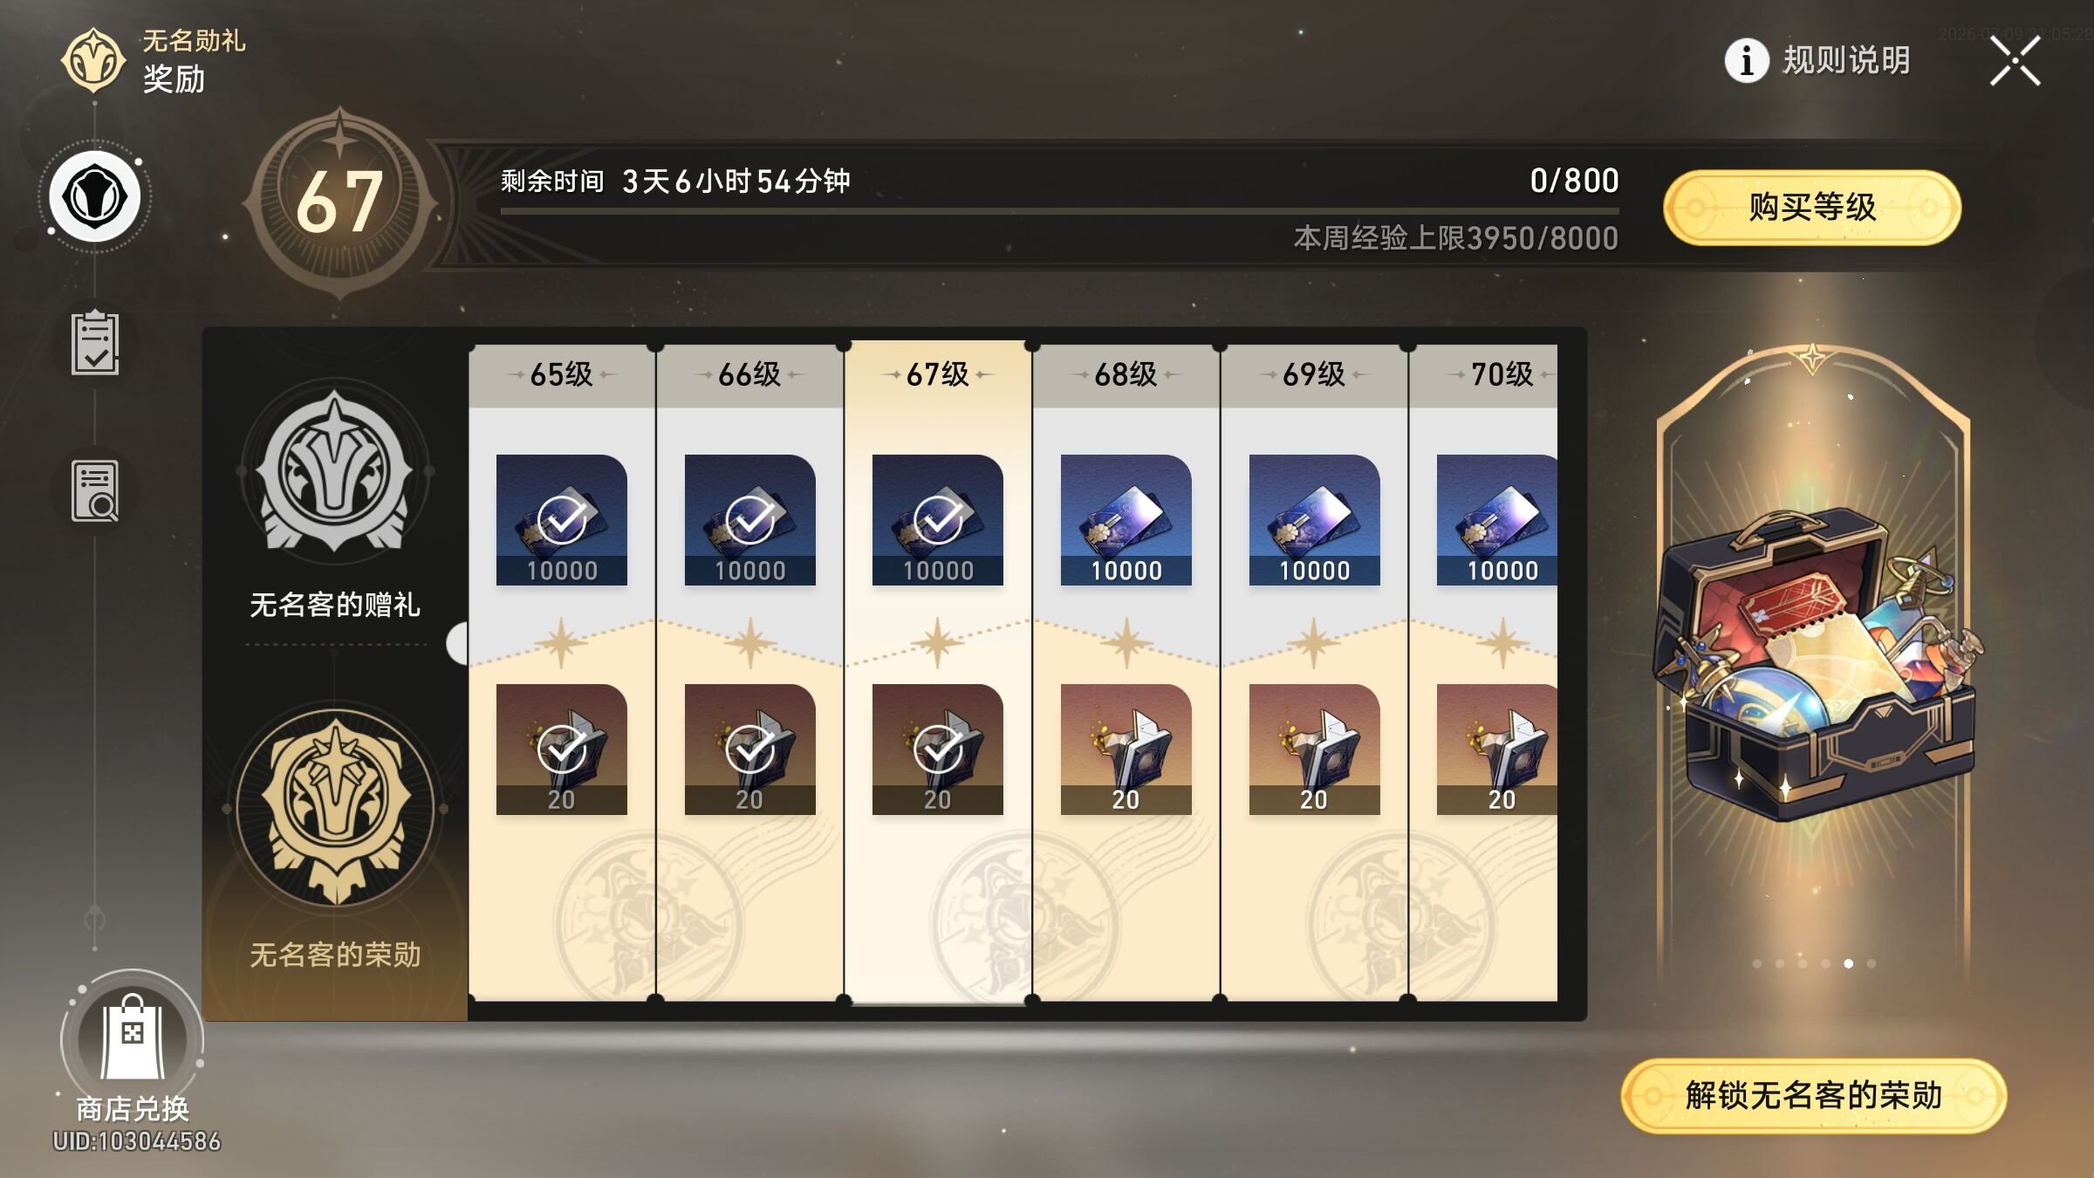Select level 70 credit reward icon
This screenshot has width=2094, height=1178.
click(1497, 520)
